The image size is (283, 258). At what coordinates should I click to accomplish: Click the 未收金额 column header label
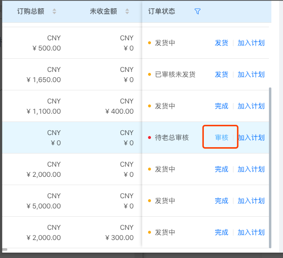coord(103,11)
